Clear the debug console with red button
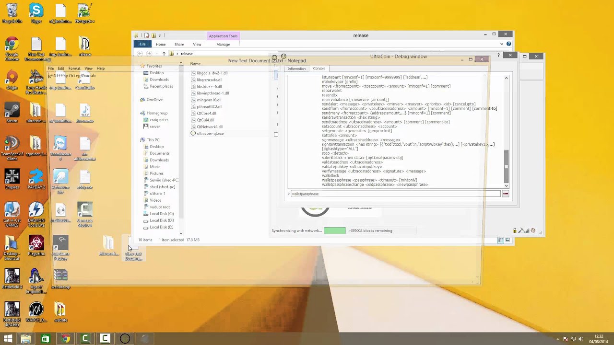Image resolution: width=614 pixels, height=345 pixels. click(x=505, y=194)
